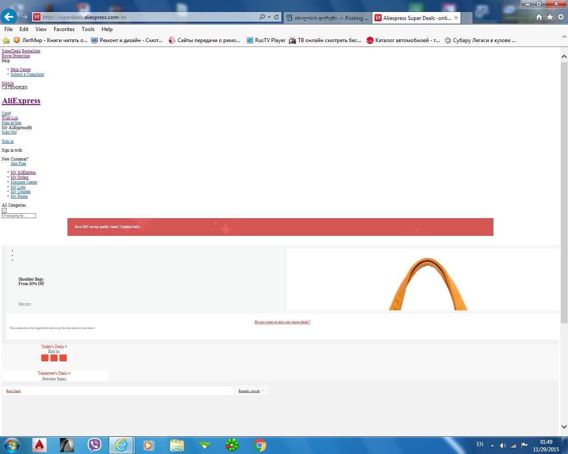Open the Windows Start menu
Viewport: 568px width, 454px height.
(11, 445)
